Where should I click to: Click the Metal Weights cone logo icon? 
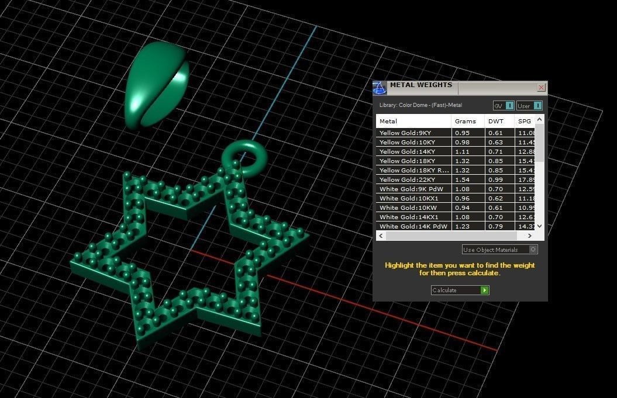coord(380,88)
